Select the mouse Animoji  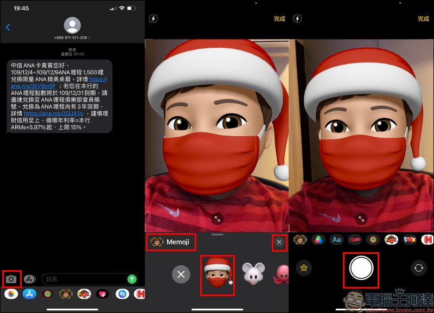[x=253, y=273]
